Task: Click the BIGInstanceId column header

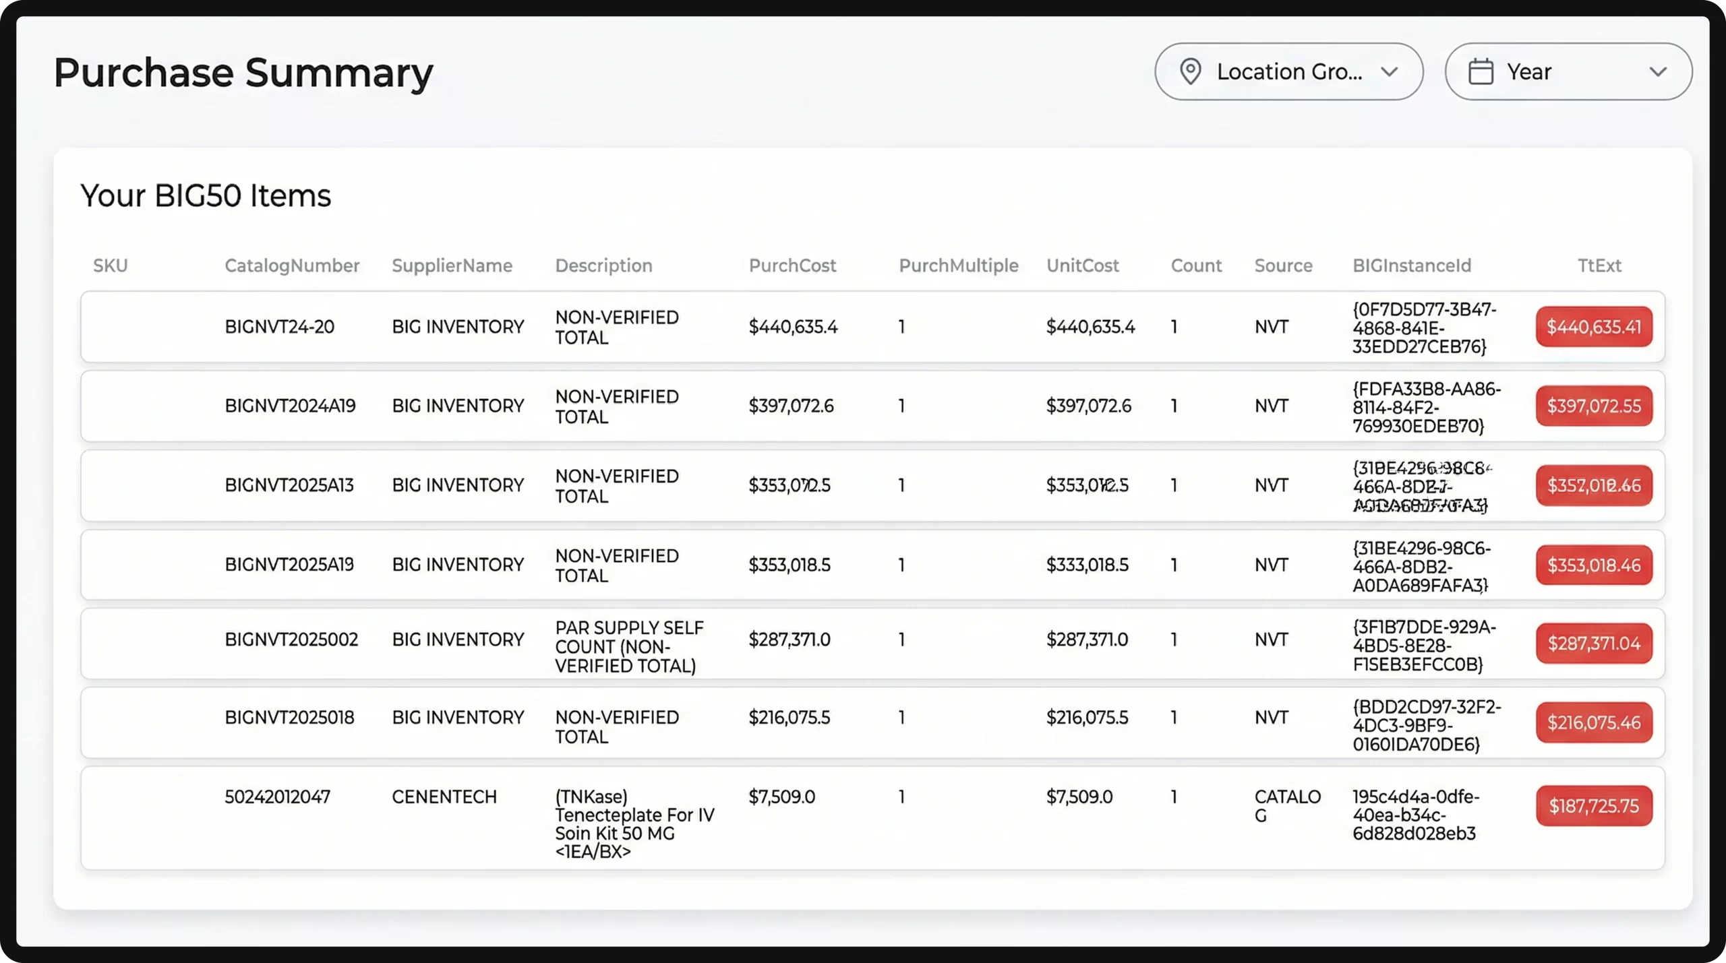Action: 1411,266
